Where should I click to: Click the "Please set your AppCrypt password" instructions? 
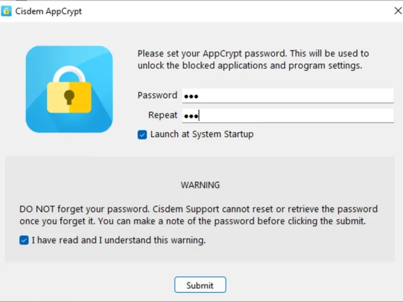point(253,59)
